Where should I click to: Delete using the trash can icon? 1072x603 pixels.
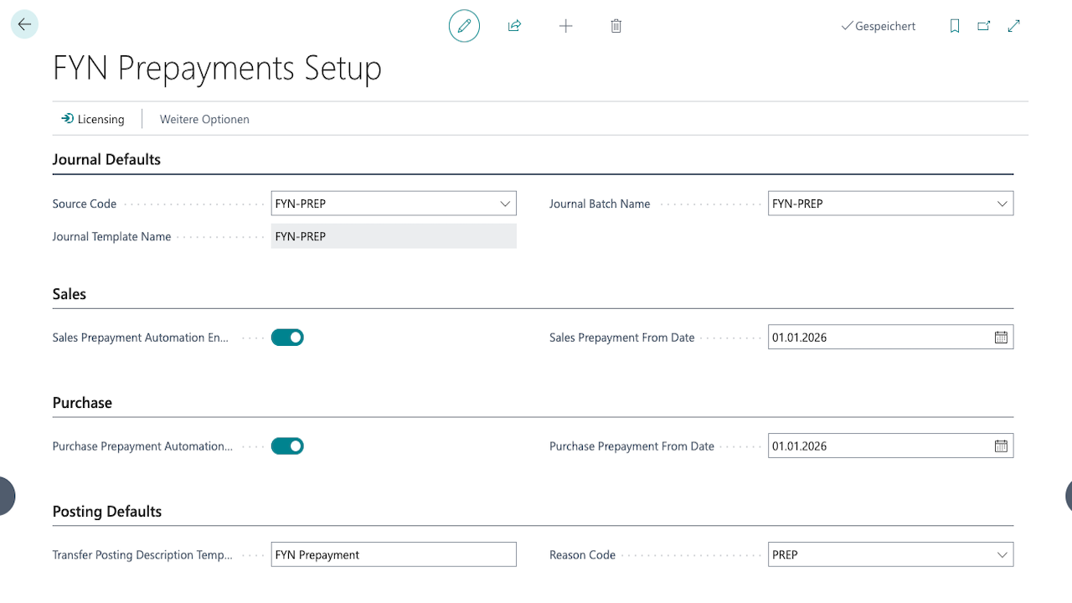[x=616, y=26]
